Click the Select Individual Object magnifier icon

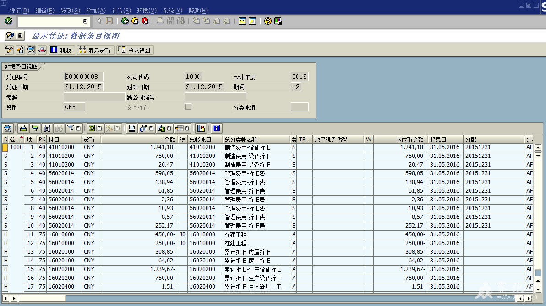(x=31, y=50)
